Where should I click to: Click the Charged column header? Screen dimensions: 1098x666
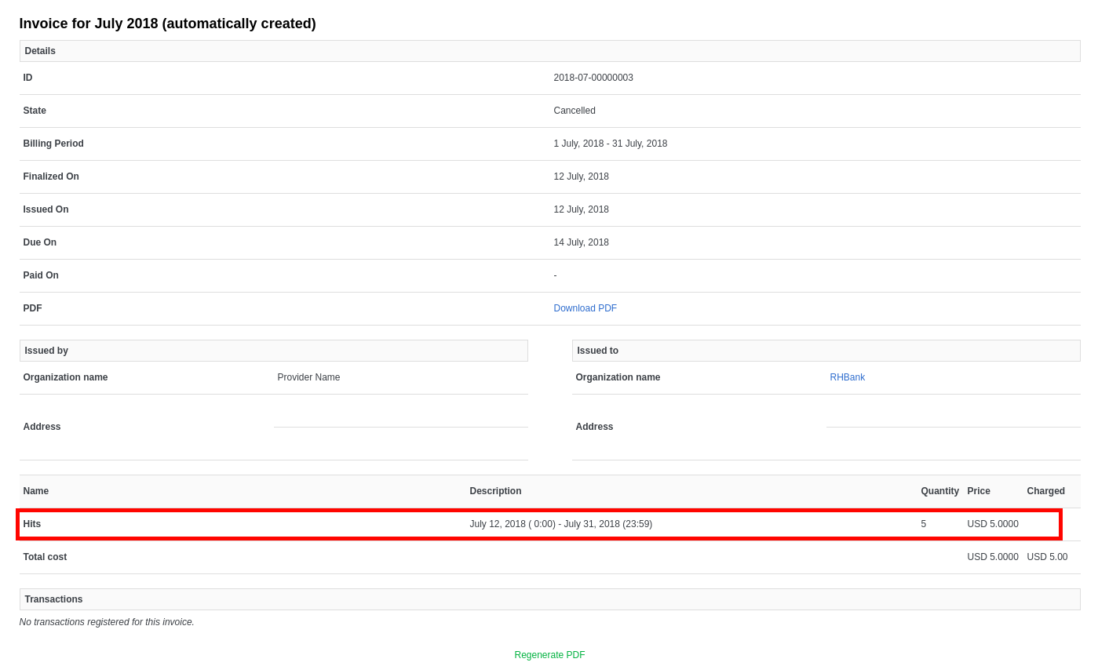click(x=1045, y=491)
